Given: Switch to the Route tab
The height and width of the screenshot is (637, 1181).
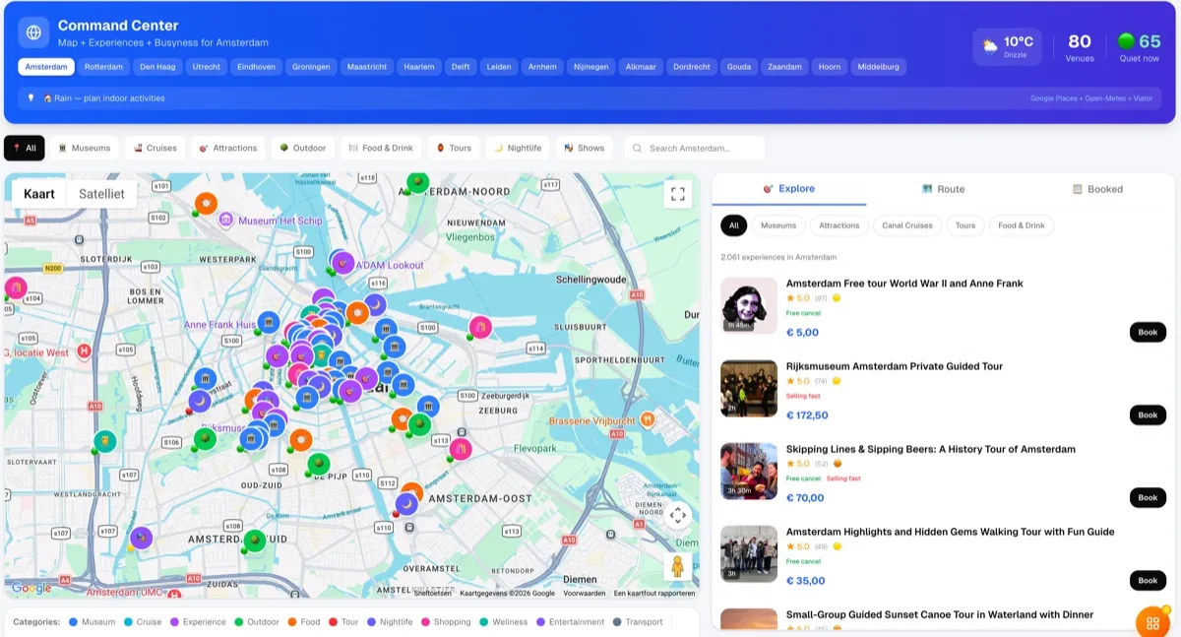Looking at the screenshot, I should pyautogui.click(x=944, y=189).
